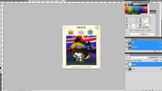Screen dimensions: 162x91
Task: Switch to the Инфо tab
Action: coord(139,2)
